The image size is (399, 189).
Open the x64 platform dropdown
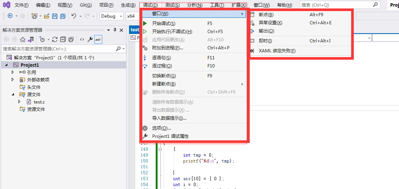point(132,16)
